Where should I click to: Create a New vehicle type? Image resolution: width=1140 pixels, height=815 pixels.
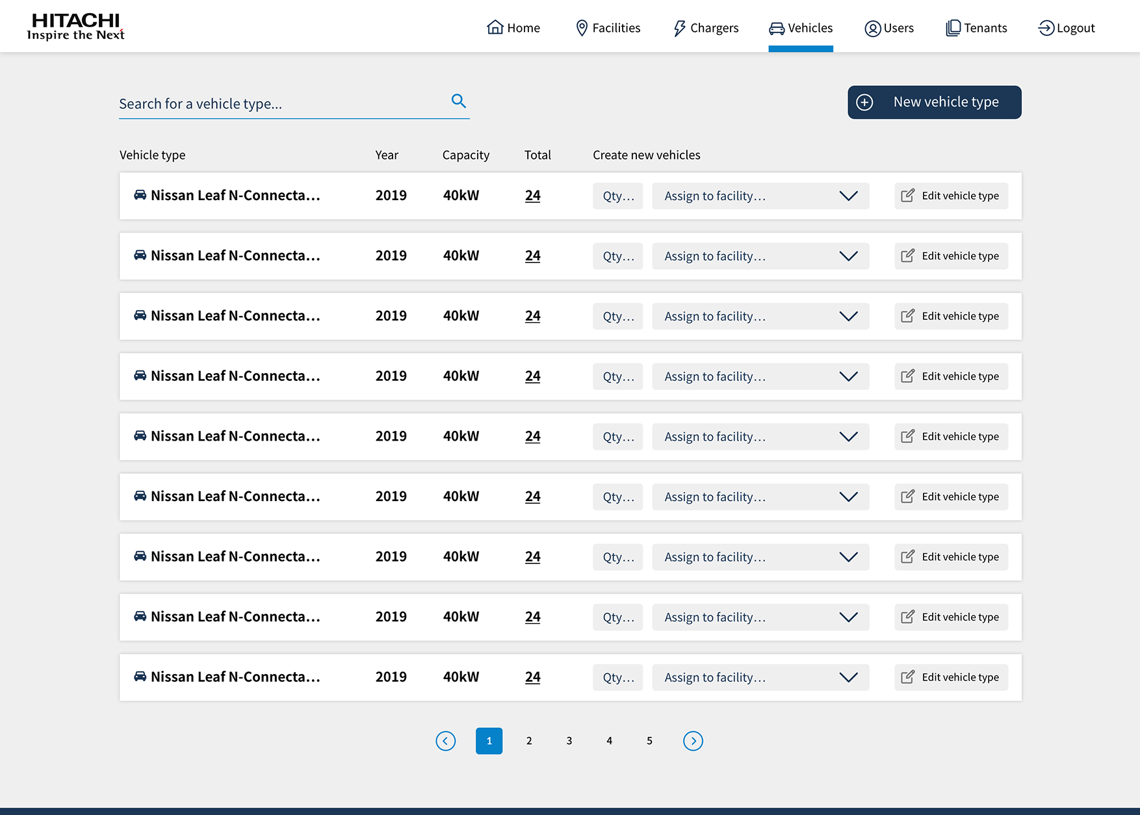[x=935, y=102]
